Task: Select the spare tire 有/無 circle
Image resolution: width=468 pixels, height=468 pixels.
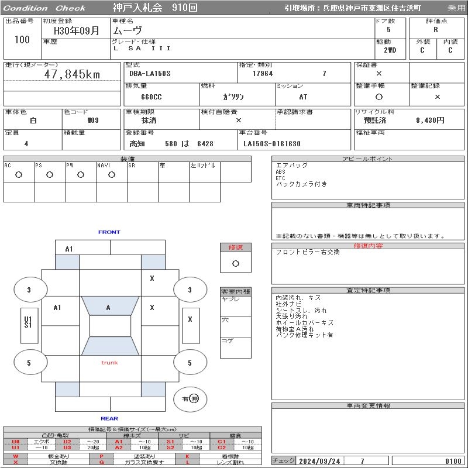Action: click(x=191, y=399)
